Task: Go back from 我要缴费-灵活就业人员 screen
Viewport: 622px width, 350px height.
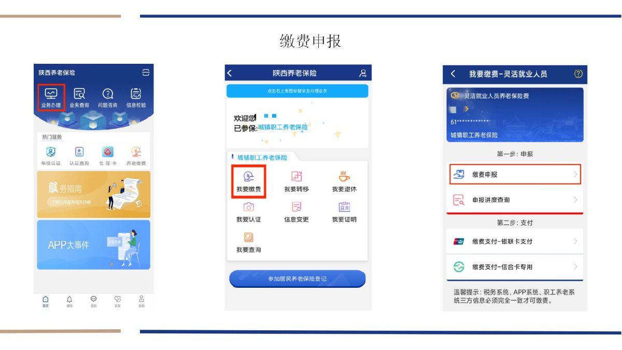Action: coord(453,74)
